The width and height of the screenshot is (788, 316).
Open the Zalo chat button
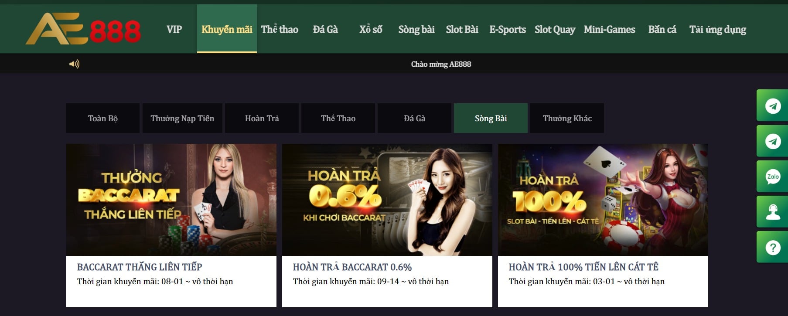click(x=772, y=177)
